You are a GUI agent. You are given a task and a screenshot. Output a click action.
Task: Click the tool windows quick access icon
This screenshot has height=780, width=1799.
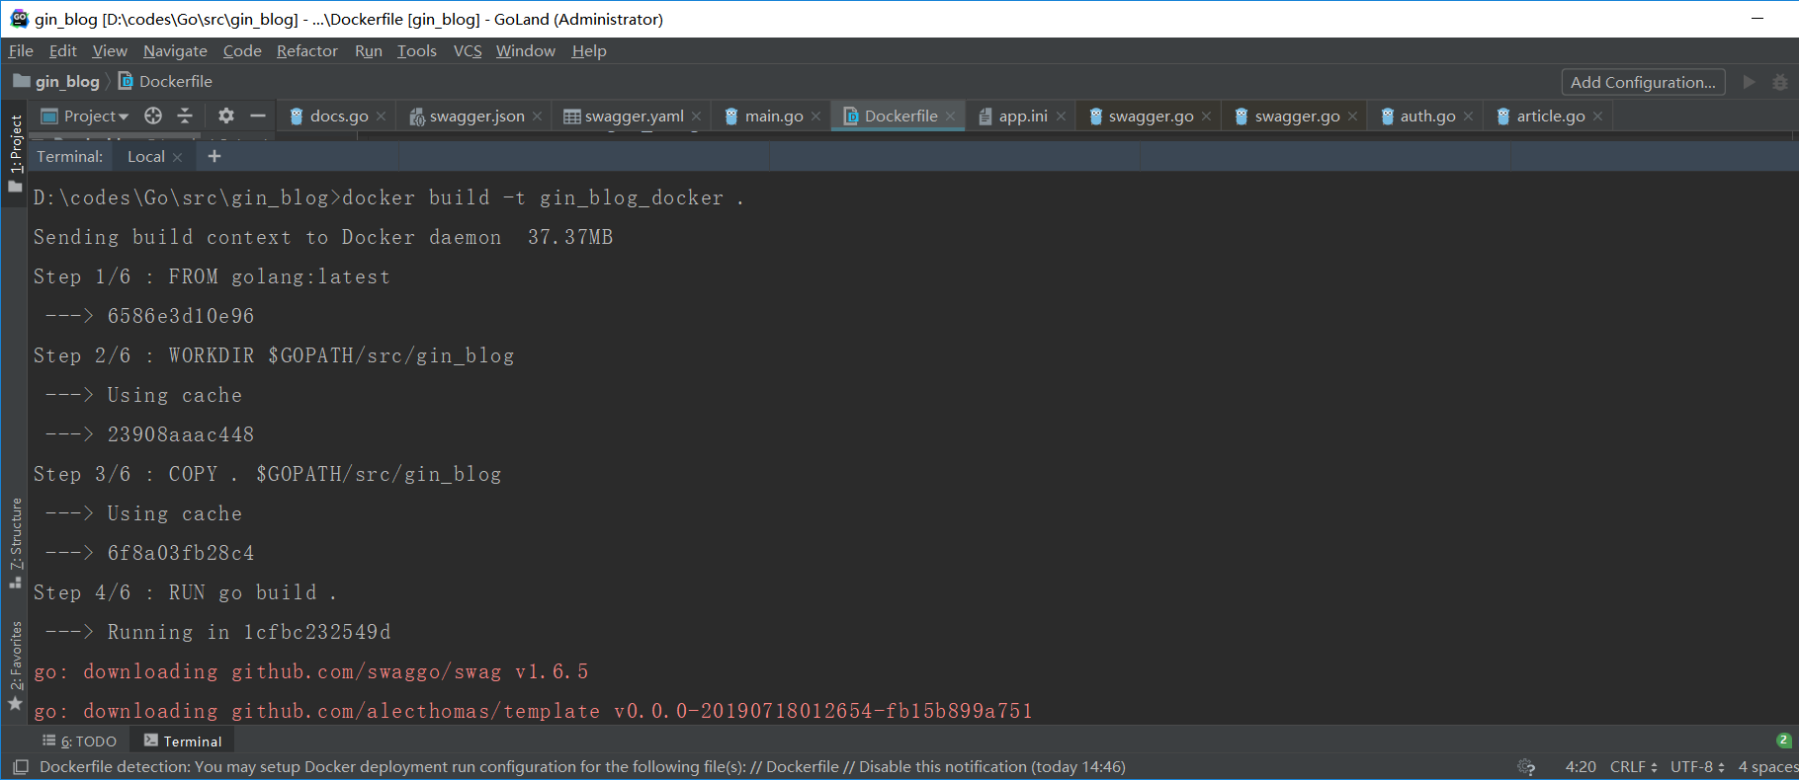point(21,767)
